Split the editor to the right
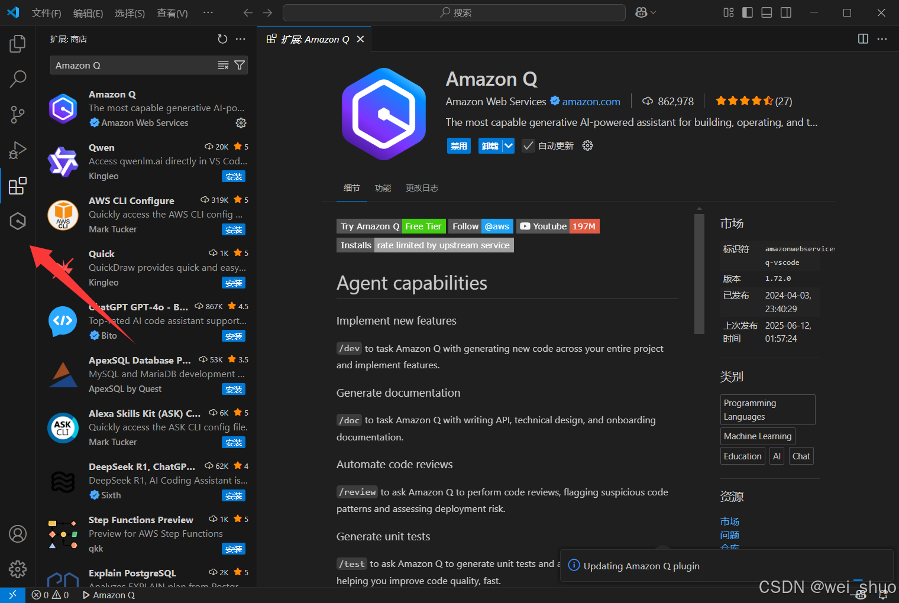The width and height of the screenshot is (899, 603). (x=863, y=39)
